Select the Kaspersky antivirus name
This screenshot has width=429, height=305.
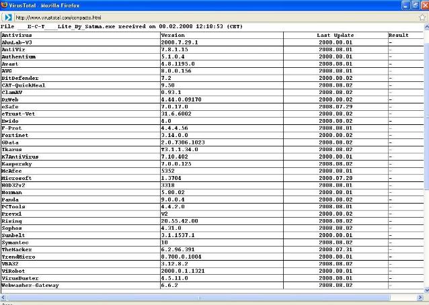coord(17,164)
